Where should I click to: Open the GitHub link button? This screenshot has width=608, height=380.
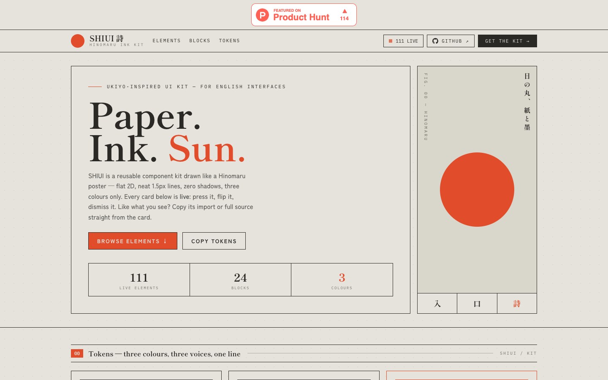451,41
